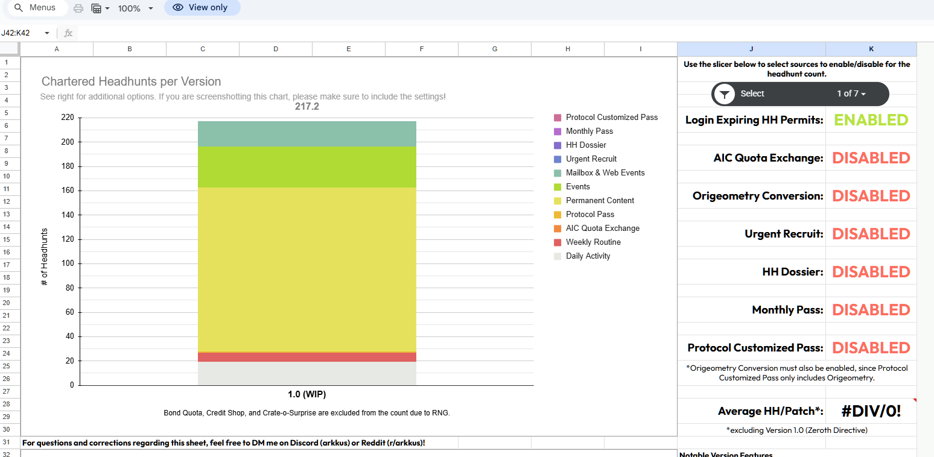Click the View only button
This screenshot has height=457, width=934.
coord(202,8)
